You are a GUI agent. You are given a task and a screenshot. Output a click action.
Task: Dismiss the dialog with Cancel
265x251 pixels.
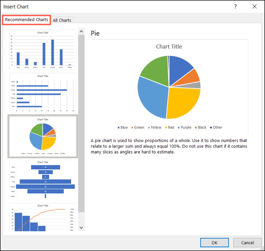[x=247, y=242]
